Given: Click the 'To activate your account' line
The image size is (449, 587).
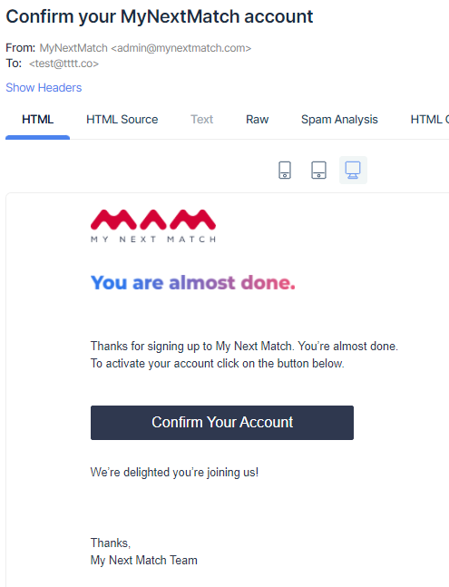Looking at the screenshot, I should click(218, 364).
